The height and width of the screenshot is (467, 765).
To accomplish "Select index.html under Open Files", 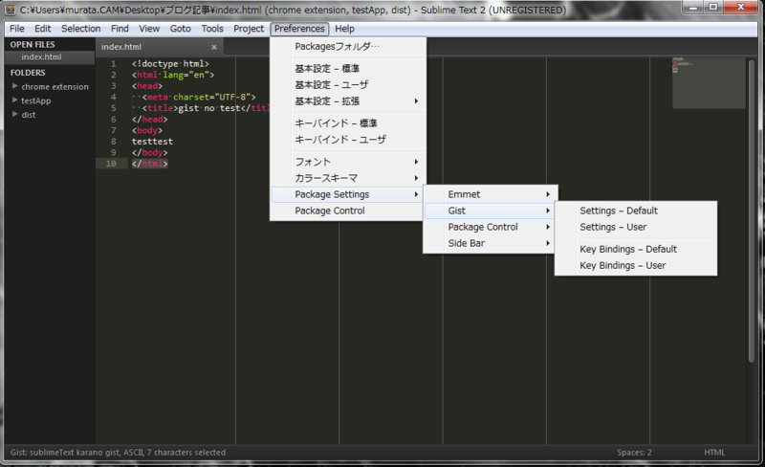I will point(50,57).
